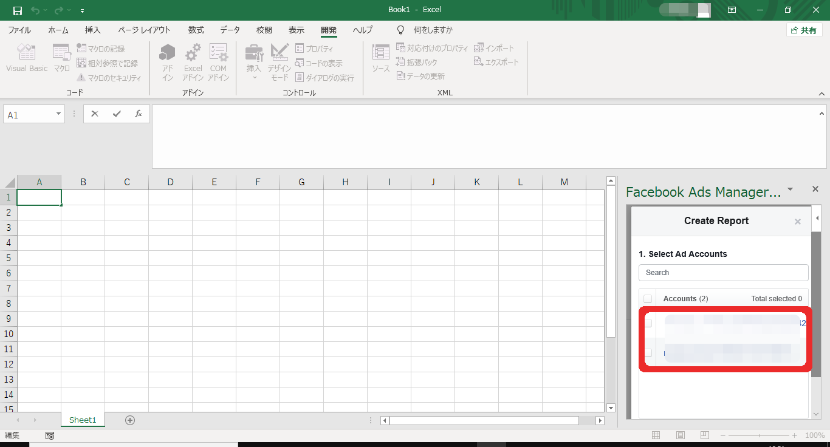Confirm formula bar entry (check mark)
This screenshot has width=830, height=447.
click(117, 114)
